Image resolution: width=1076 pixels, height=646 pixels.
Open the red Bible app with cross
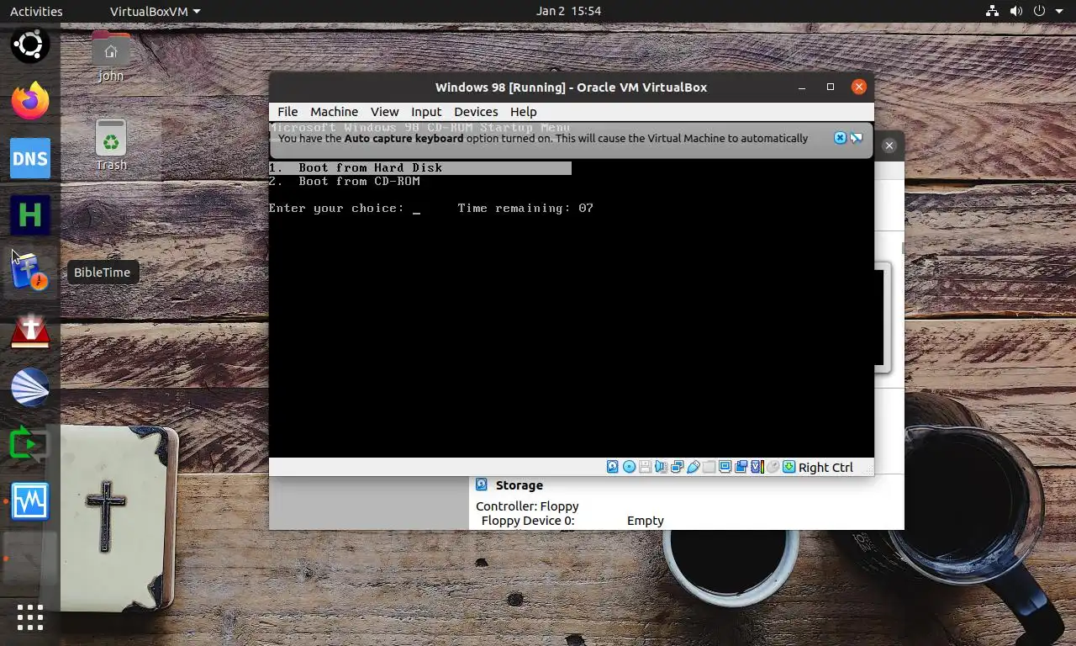30,330
